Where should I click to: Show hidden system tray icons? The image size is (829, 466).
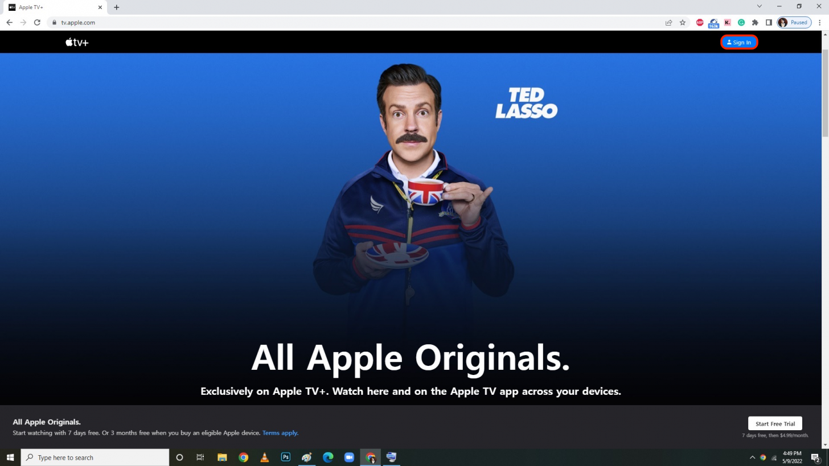click(x=752, y=457)
